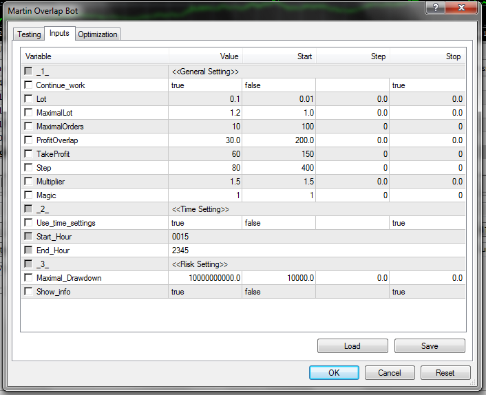Toggle the MaximalOrders checkbox
Screen dimensions: 486x395
pyautogui.click(x=28, y=126)
